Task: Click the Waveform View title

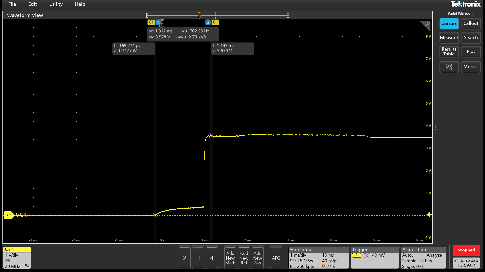Action: (25, 15)
